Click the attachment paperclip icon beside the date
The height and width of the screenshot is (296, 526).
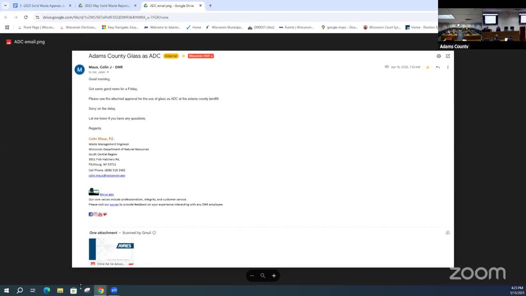(387, 67)
